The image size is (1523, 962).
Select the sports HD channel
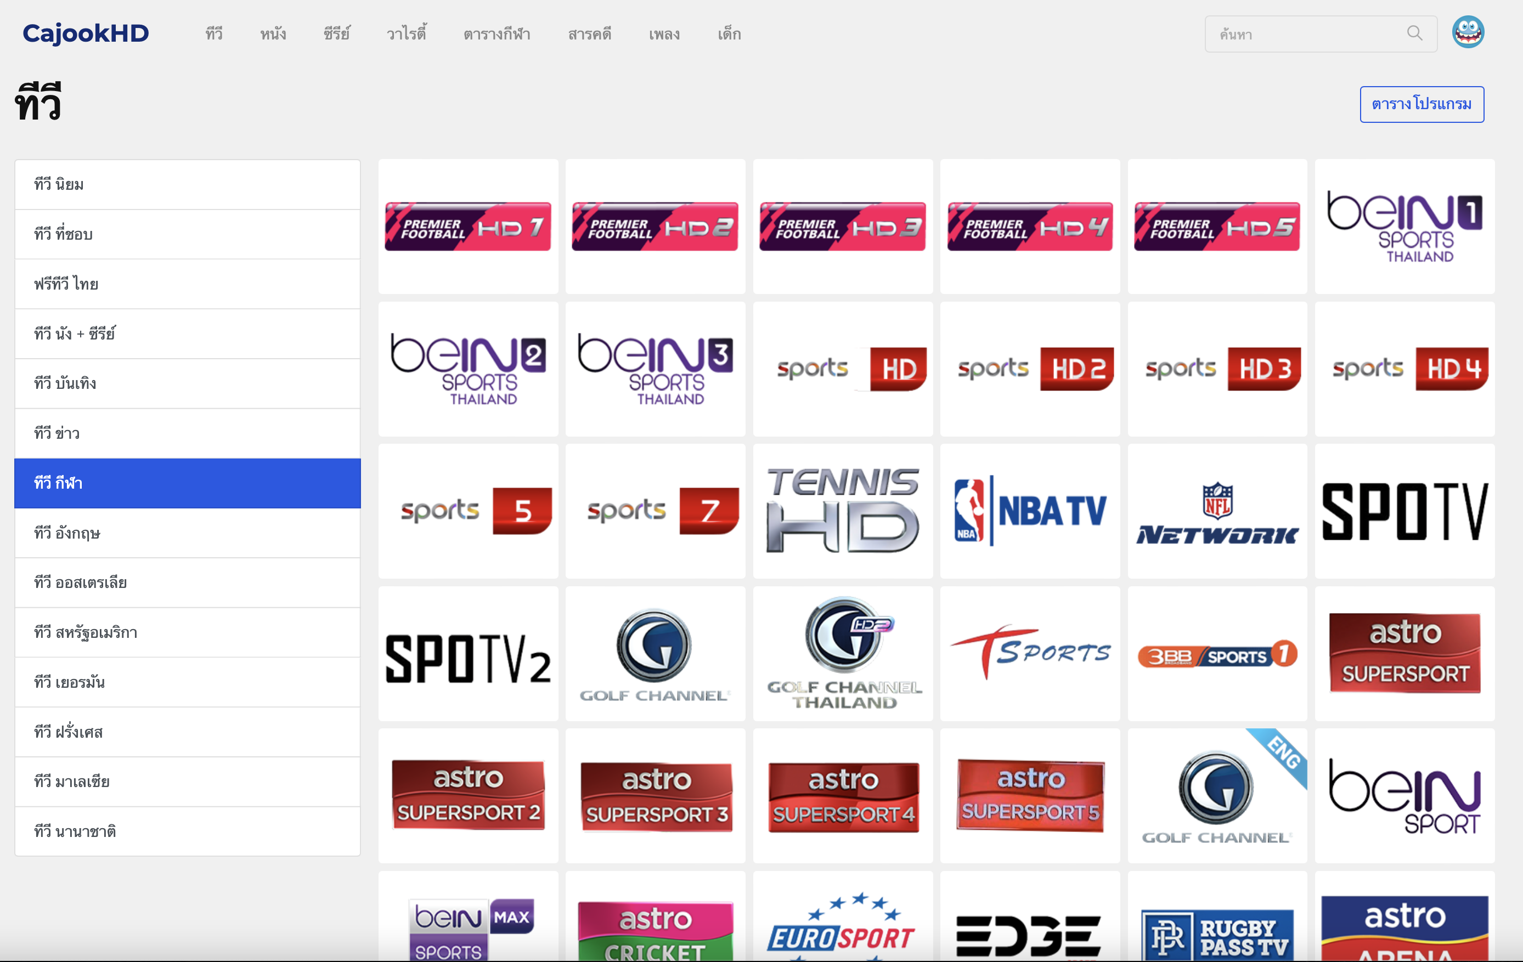[843, 369]
